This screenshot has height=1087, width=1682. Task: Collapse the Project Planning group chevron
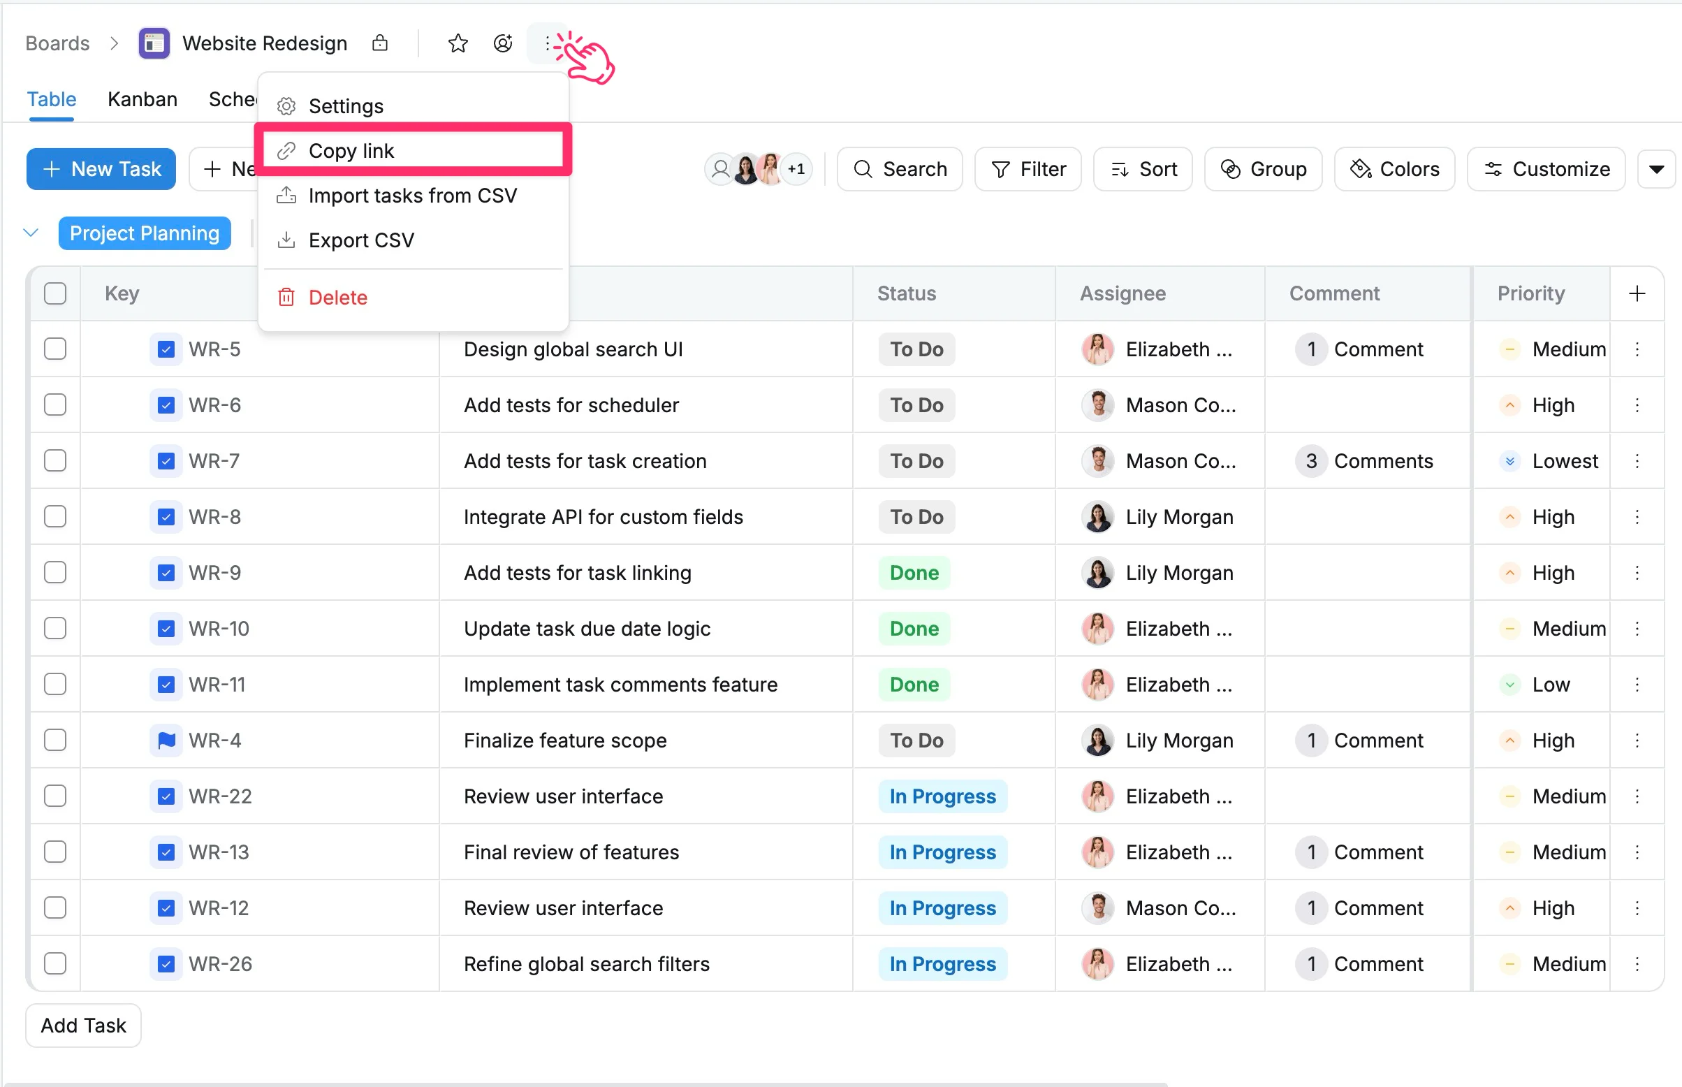[x=31, y=233]
